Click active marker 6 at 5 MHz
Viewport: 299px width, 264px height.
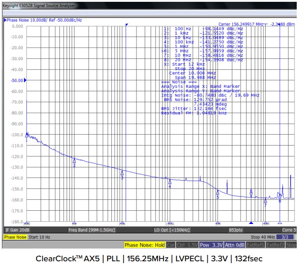[252, 194]
